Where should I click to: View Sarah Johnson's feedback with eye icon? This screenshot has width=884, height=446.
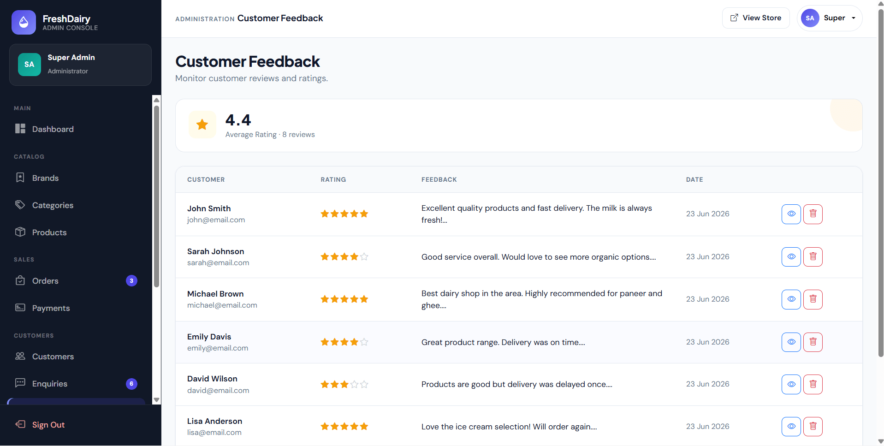click(x=791, y=257)
